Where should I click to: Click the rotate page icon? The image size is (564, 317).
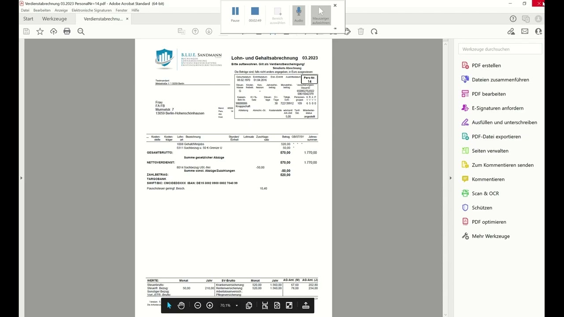point(374,31)
